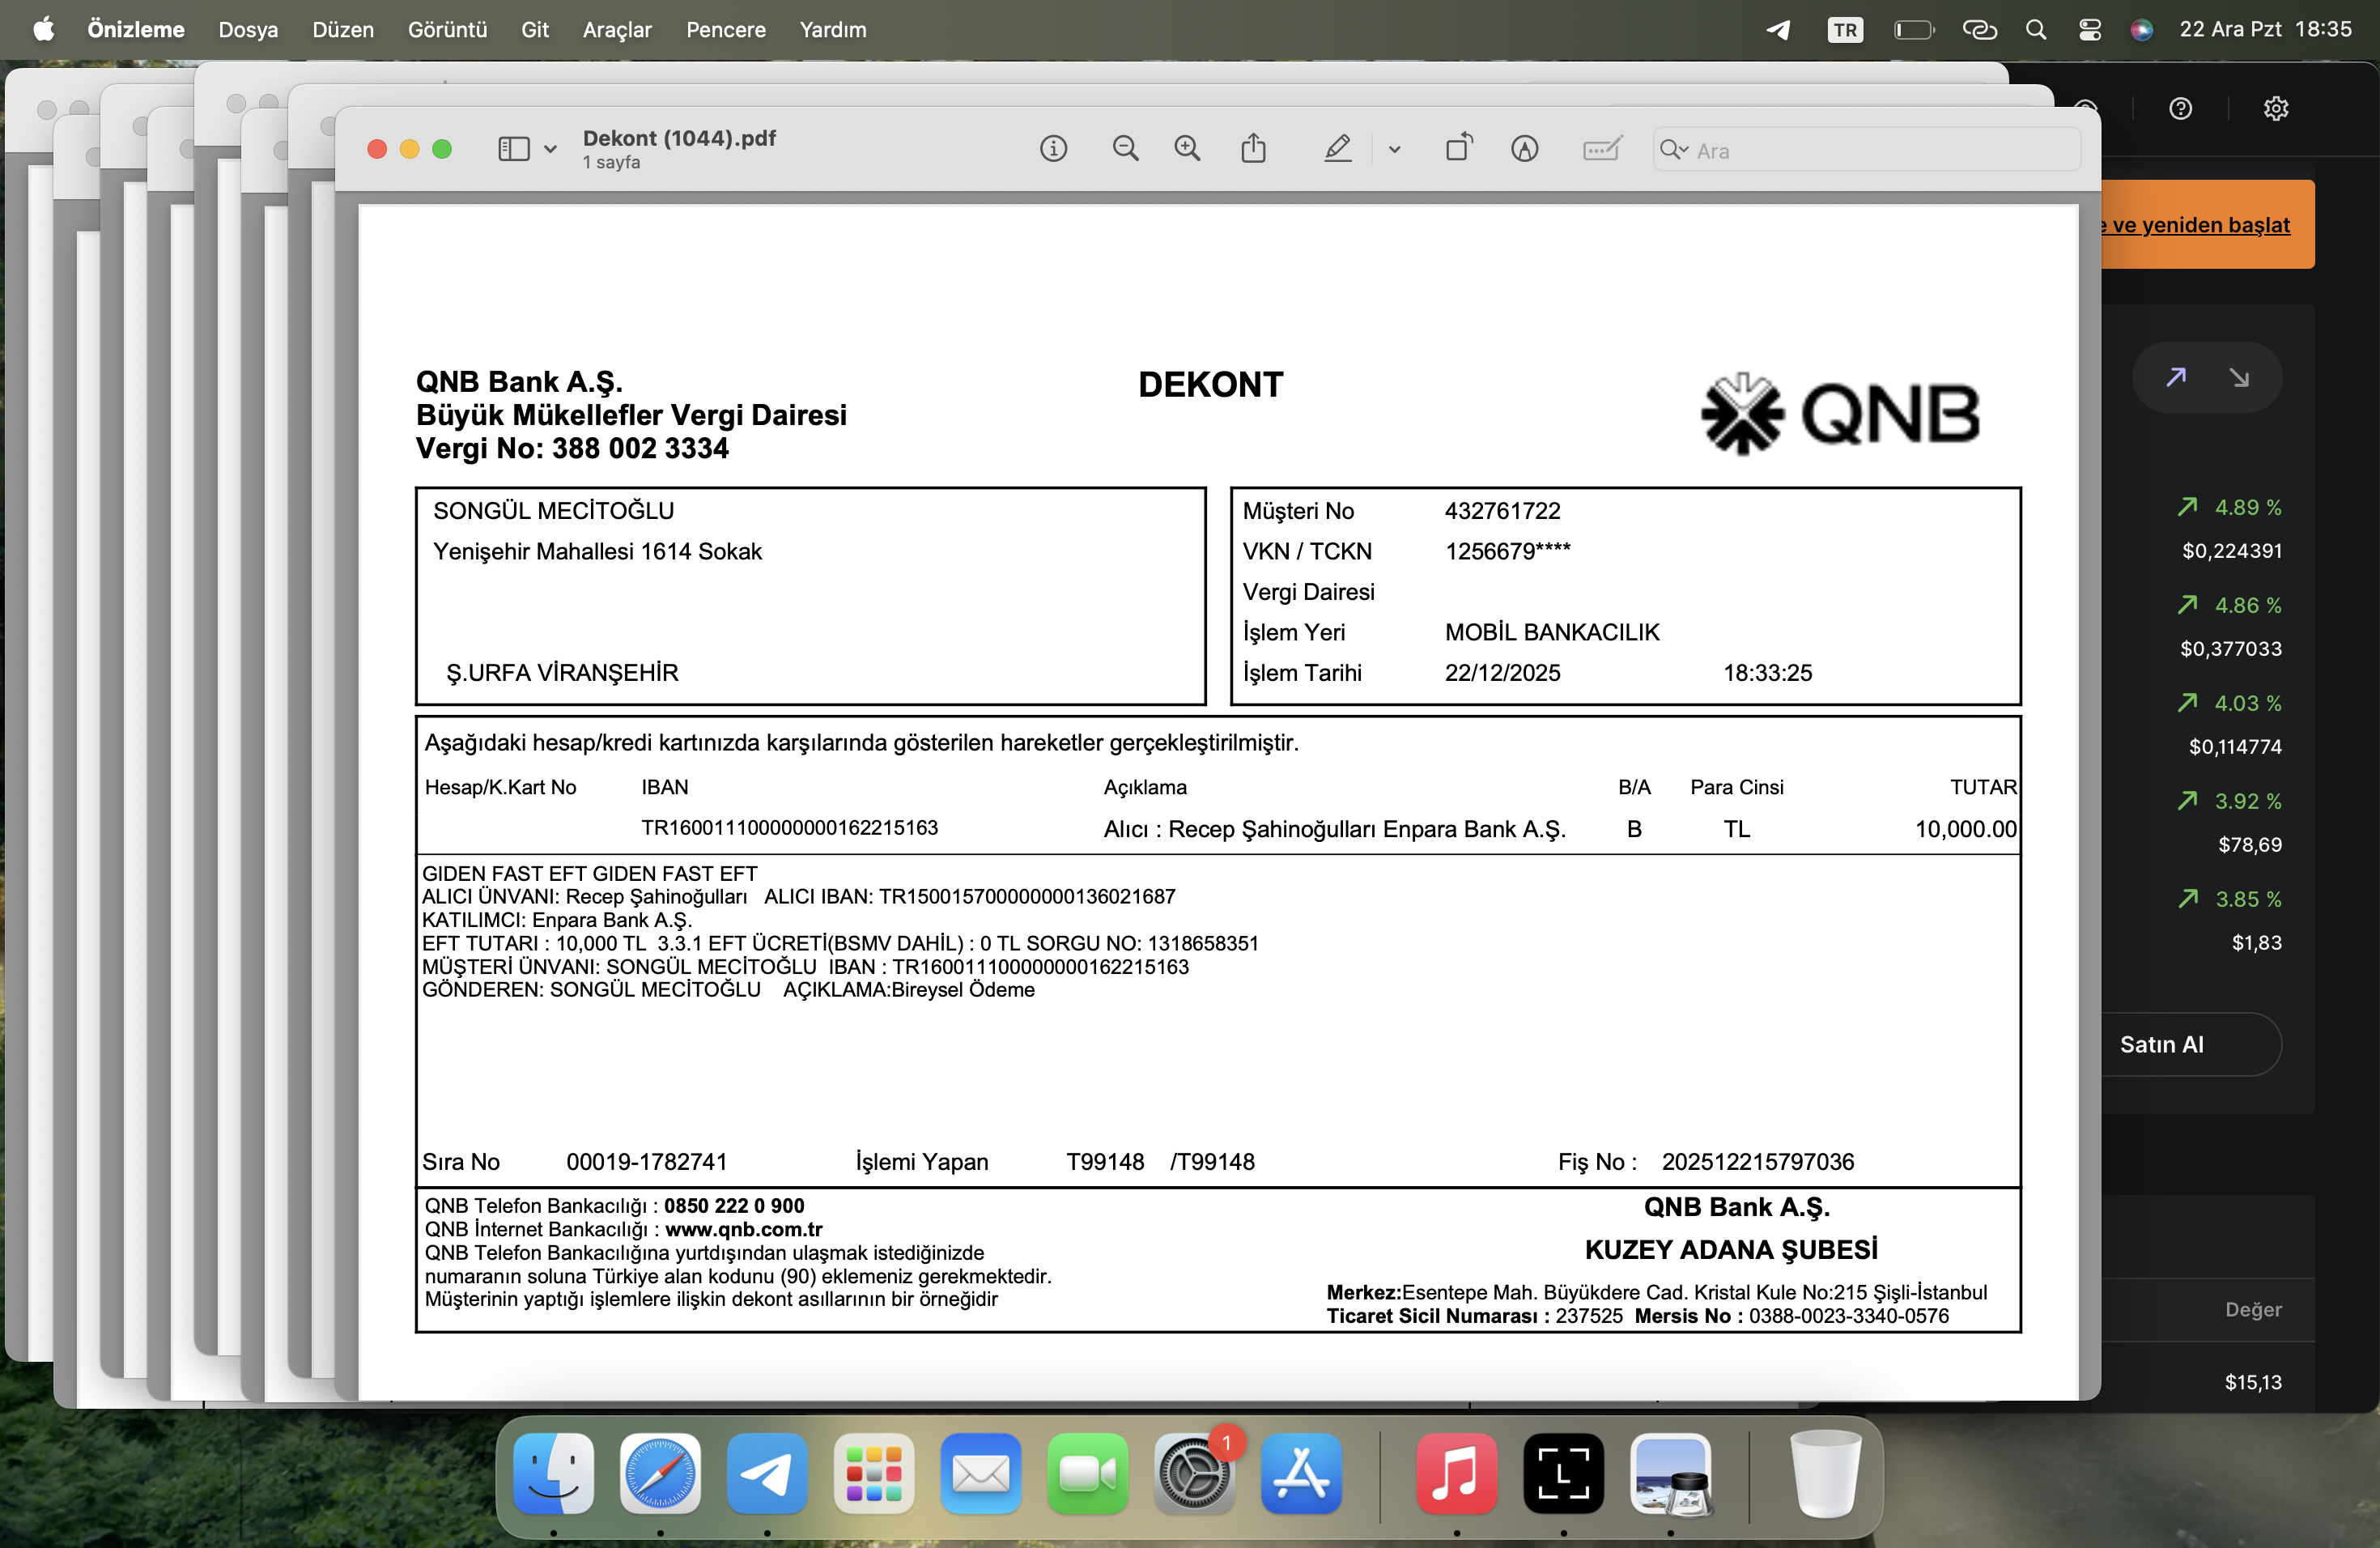Open the share button in Preview toolbar
The width and height of the screenshot is (2380, 1548).
tap(1253, 149)
